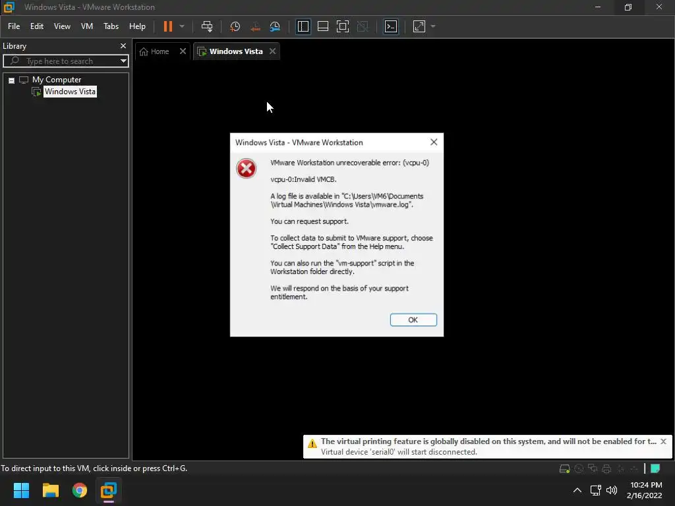Viewport: 675px width, 506px height.
Task: Click the sound card status icon
Action: click(621, 469)
